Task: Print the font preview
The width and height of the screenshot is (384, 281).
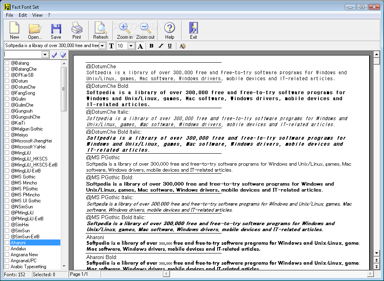Action: [x=77, y=30]
